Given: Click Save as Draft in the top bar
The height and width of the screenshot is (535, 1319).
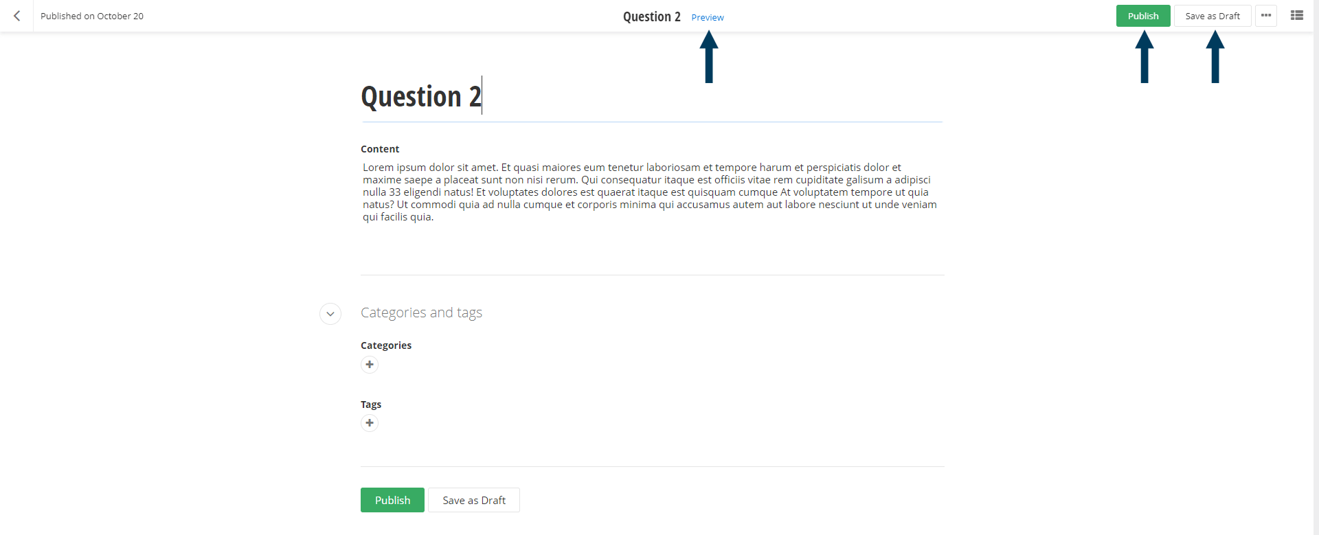Looking at the screenshot, I should [1212, 16].
